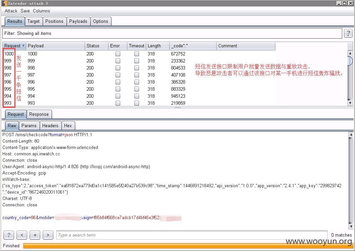
Task: Open the Attack menu
Action: coord(11,11)
